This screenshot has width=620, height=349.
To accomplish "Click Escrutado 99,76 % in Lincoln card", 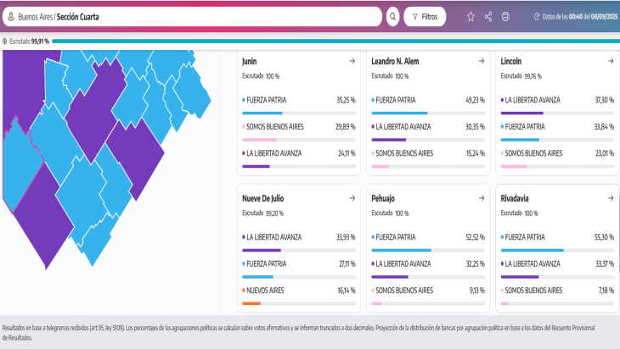I will pos(521,75).
